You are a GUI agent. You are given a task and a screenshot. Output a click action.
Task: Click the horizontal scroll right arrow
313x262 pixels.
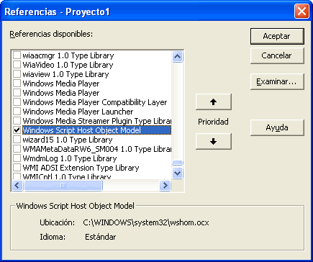point(165,185)
